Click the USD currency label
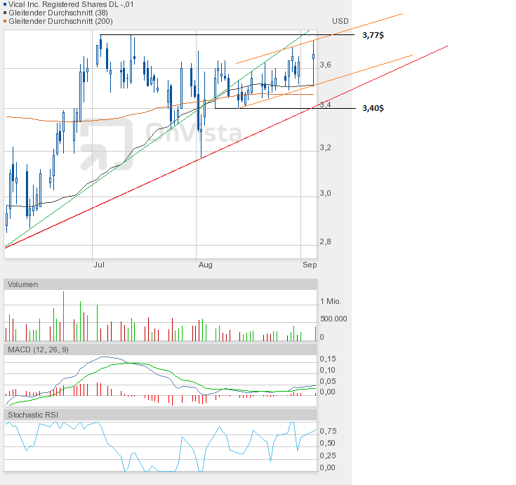This screenshot has width=516, height=485. click(340, 21)
